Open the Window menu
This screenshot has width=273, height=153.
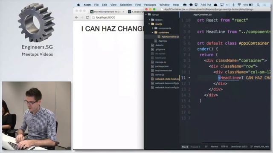tap(164, 5)
